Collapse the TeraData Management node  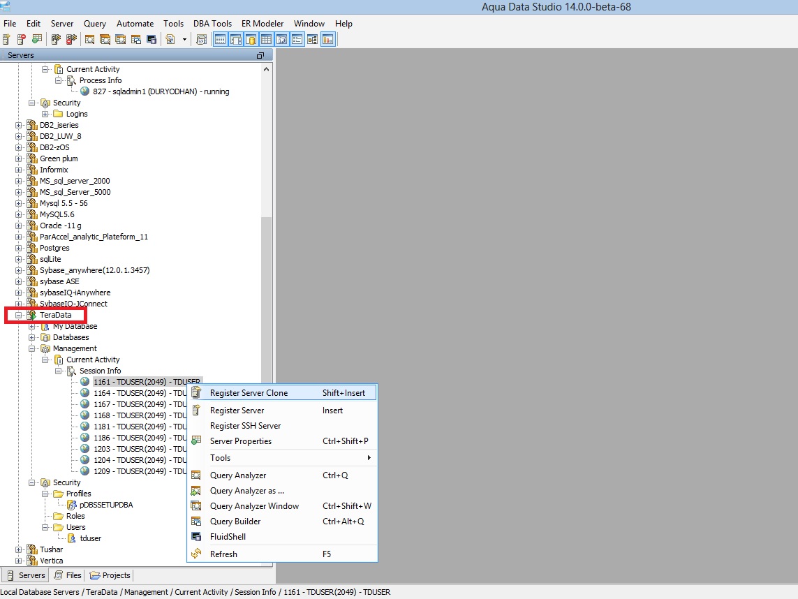coord(31,348)
